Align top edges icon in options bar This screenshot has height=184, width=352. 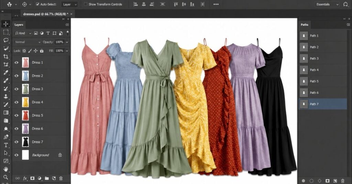[176, 4]
